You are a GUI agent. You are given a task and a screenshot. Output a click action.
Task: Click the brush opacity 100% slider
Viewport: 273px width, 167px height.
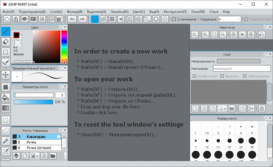coord(33,102)
